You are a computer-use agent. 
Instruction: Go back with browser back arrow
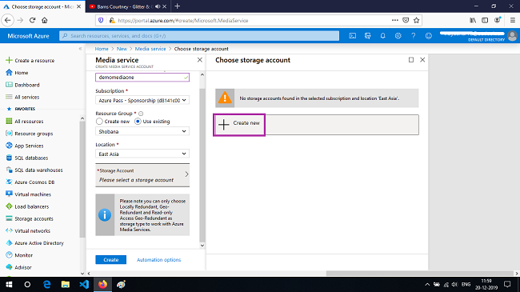click(8, 20)
